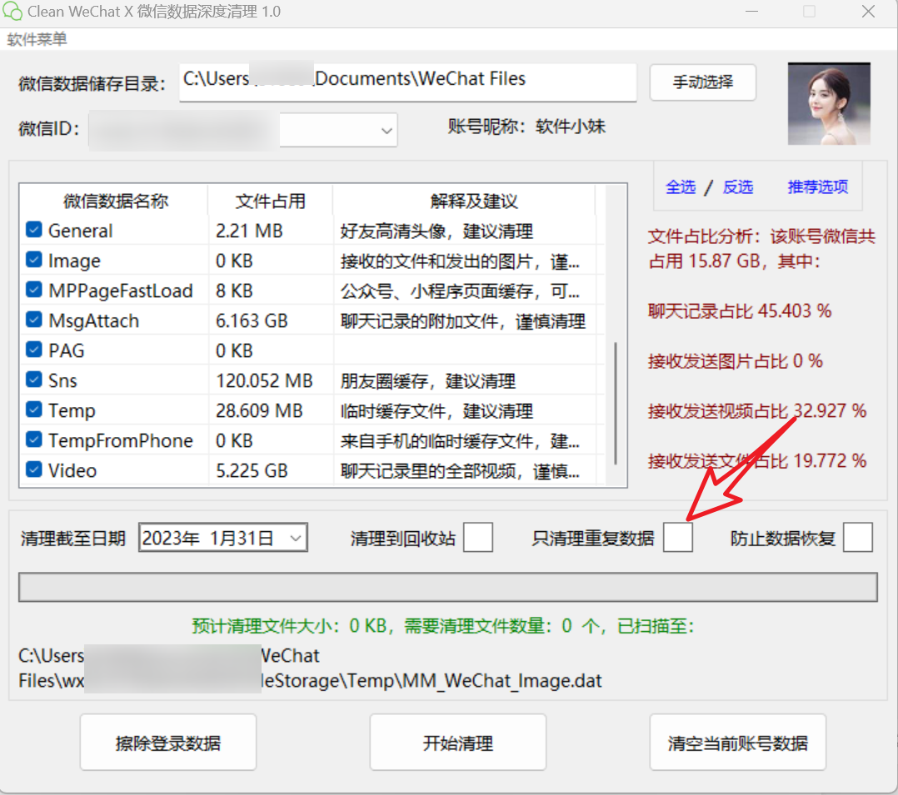Click the 聊天记录的附加文件，谨慎清理 description

point(463,321)
